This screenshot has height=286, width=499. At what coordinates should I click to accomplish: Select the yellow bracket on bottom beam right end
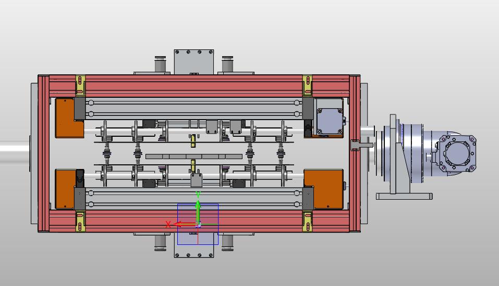click(x=307, y=222)
